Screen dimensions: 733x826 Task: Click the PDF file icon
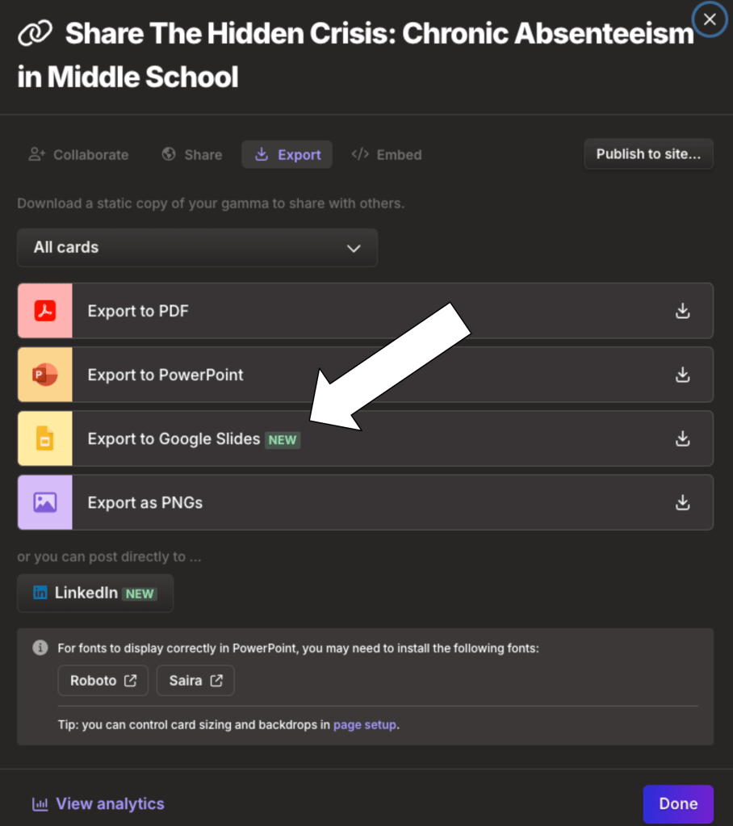[45, 311]
